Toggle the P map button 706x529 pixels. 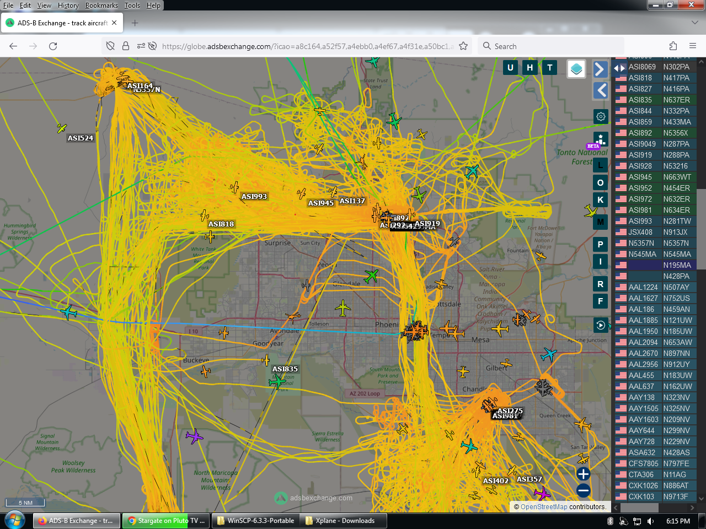tap(601, 244)
